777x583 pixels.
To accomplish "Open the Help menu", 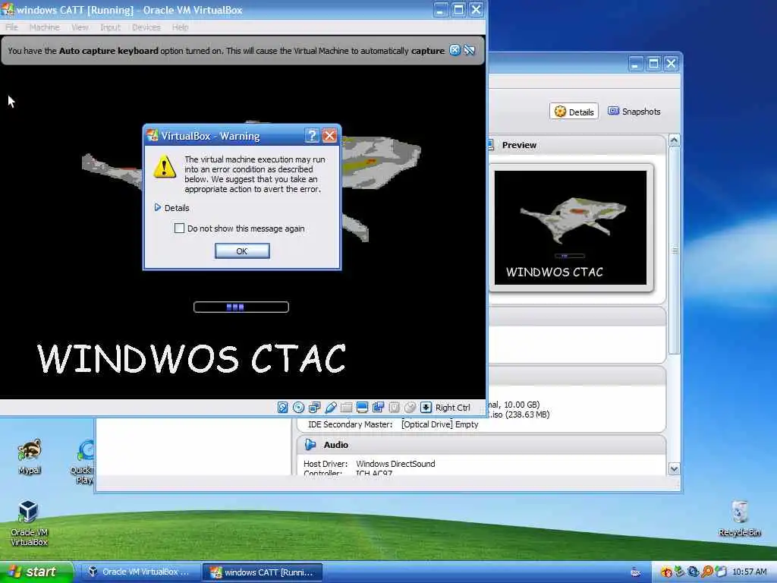I will [x=181, y=27].
